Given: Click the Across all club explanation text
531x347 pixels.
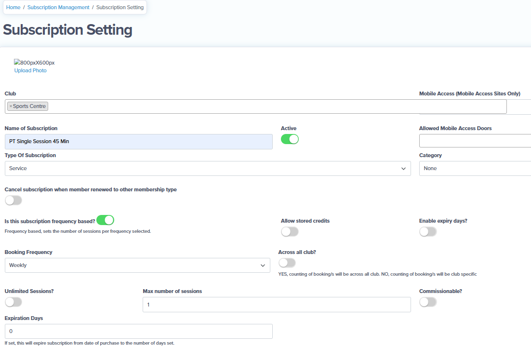Looking at the screenshot, I should tap(377, 274).
